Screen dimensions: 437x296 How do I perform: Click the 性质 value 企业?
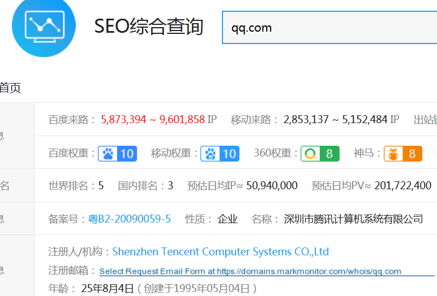click(228, 219)
